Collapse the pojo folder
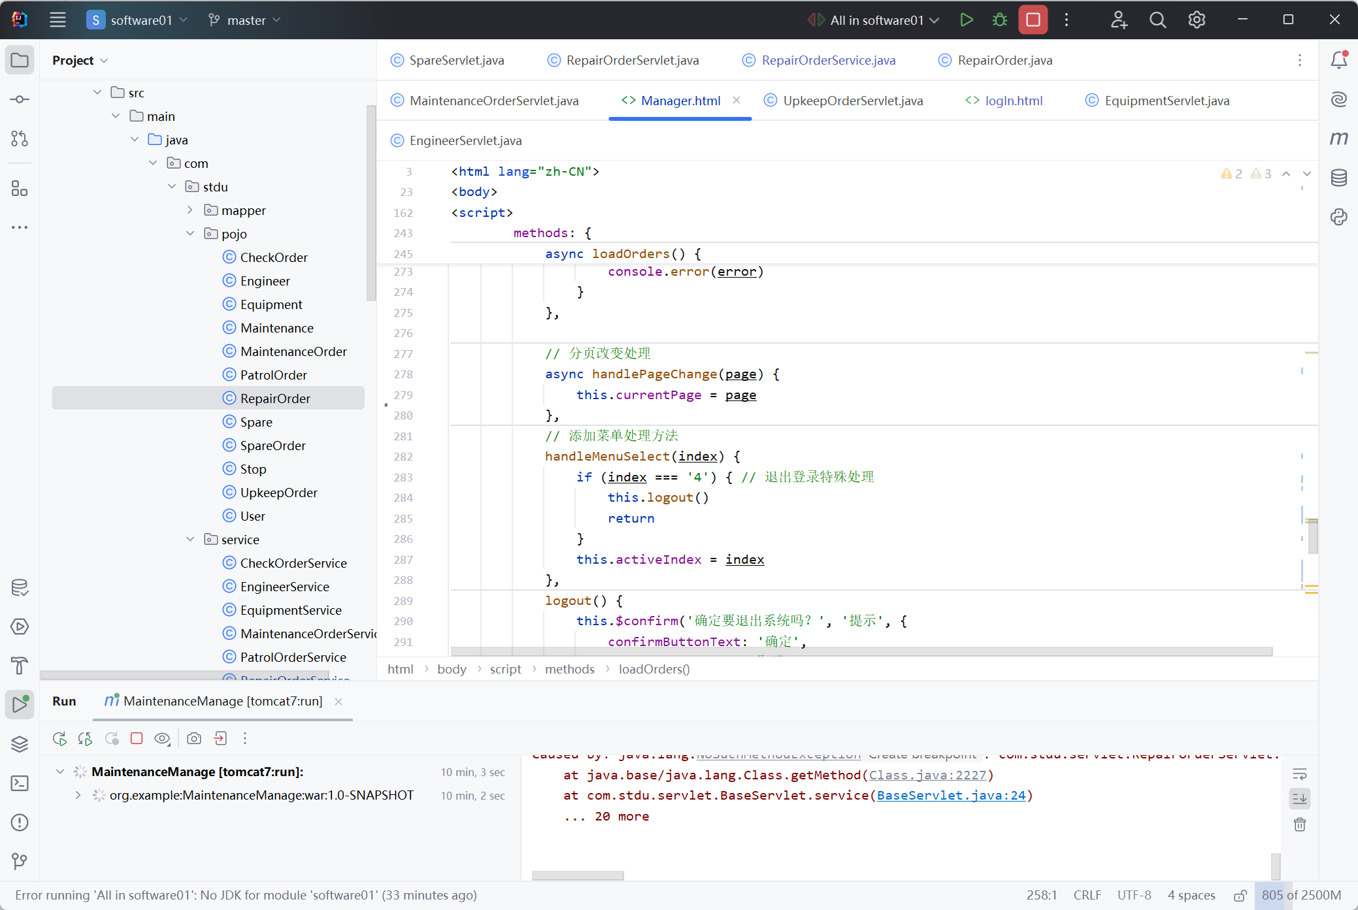Viewport: 1358px width, 910px height. point(190,233)
